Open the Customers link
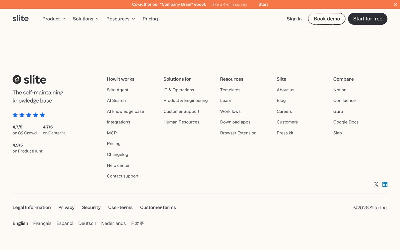Viewport: 400px width, 250px height. tap(287, 122)
